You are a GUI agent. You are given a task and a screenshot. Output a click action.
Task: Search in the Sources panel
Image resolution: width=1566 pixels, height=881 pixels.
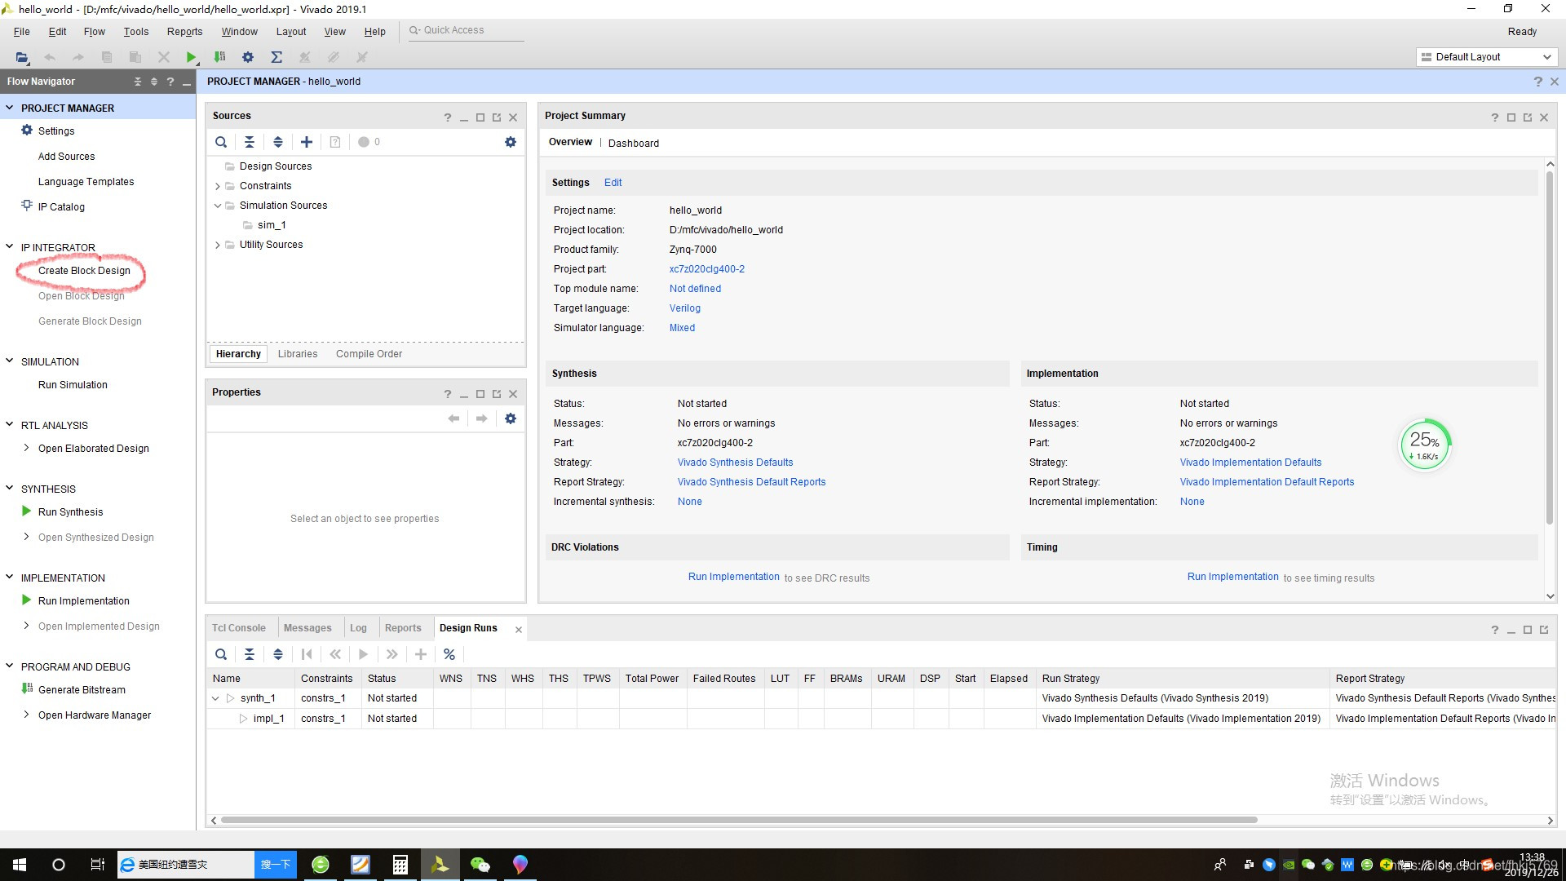[221, 142]
